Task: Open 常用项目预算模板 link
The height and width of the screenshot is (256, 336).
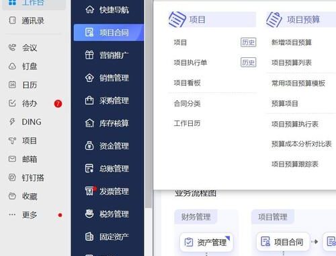Action: [x=298, y=83]
